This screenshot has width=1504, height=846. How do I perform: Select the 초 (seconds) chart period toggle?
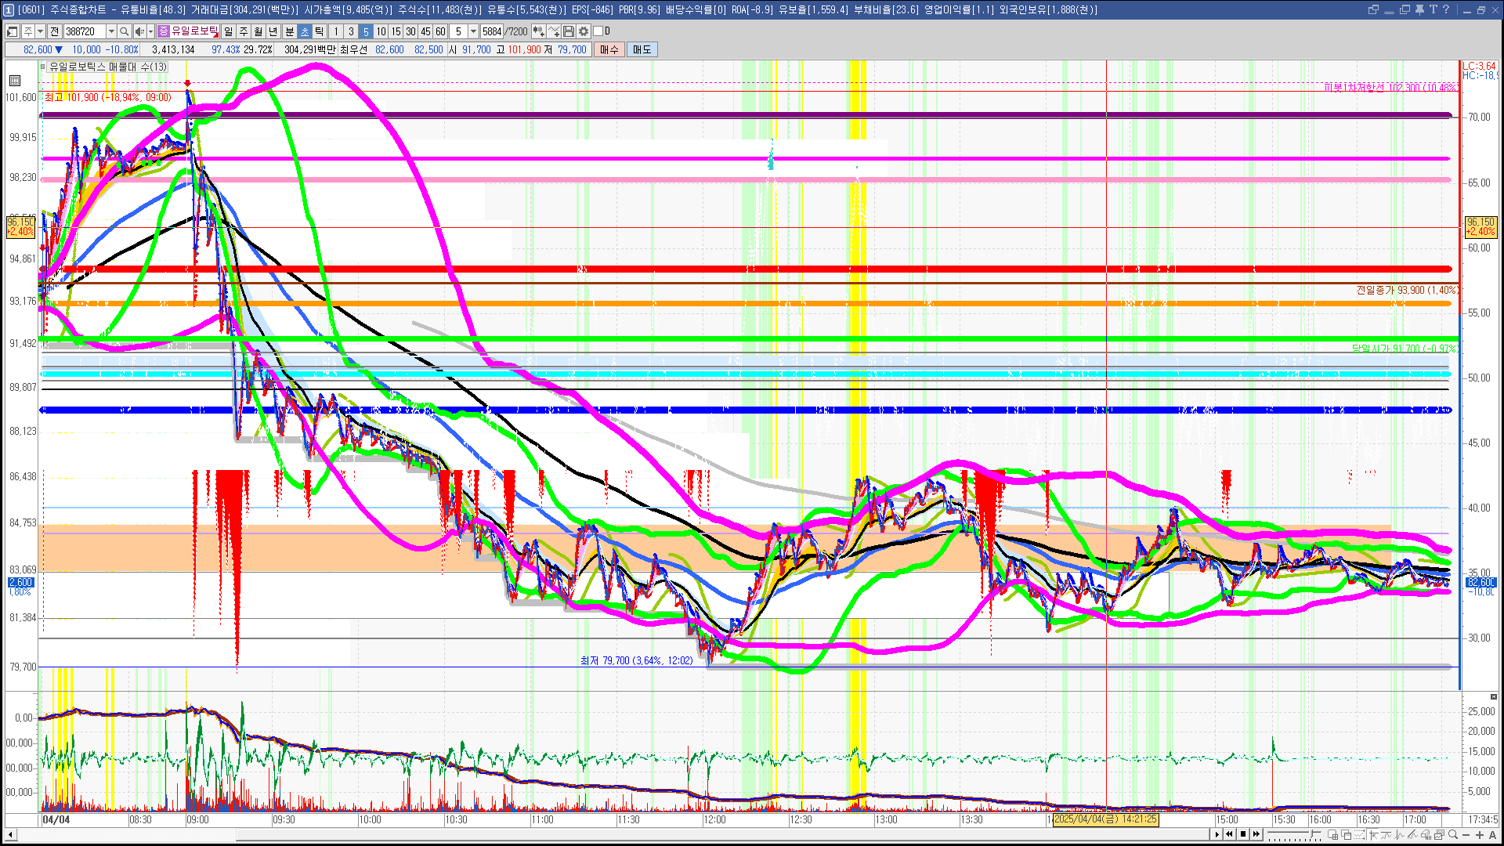tap(305, 31)
